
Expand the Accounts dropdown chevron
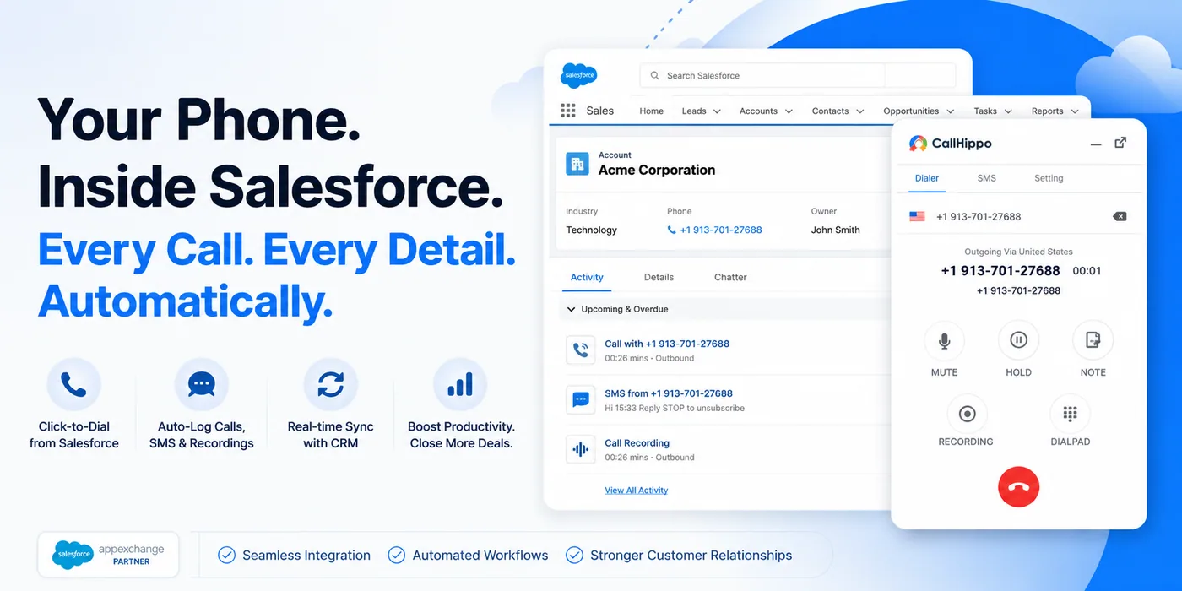click(789, 111)
